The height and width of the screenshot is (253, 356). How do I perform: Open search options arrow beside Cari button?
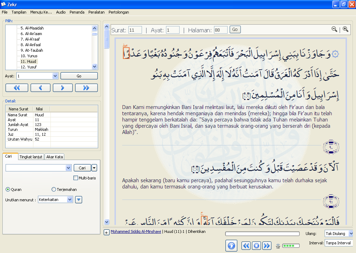[94, 168]
